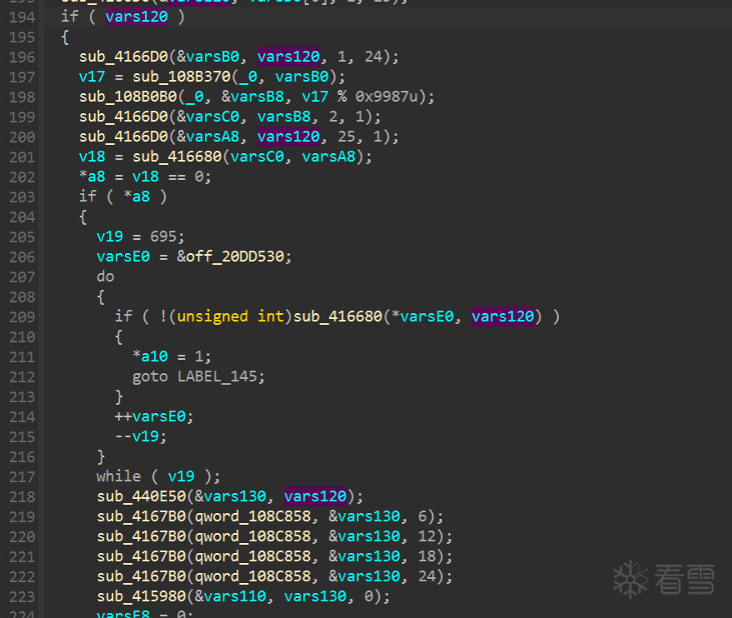Click the v17 variable assigned on line 197
Screen dimensions: 732x618
click(x=92, y=77)
